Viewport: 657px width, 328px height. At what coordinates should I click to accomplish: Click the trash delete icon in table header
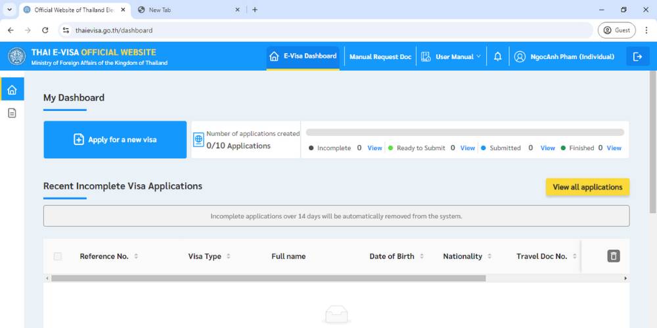[614, 256]
